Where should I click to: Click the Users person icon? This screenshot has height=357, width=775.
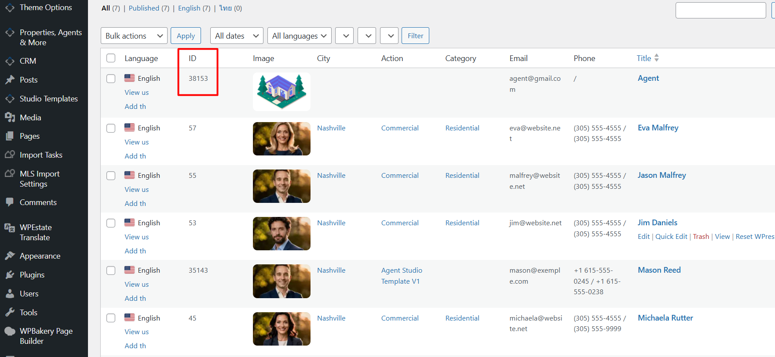(x=10, y=294)
